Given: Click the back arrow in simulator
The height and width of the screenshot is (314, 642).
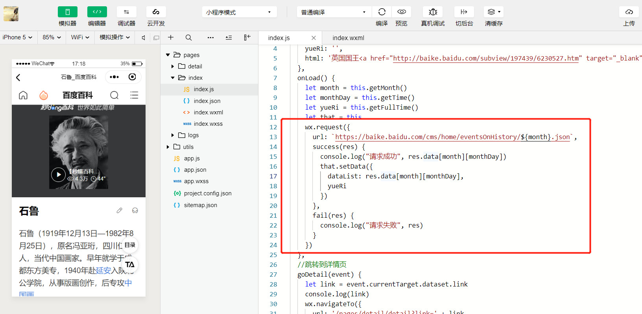Looking at the screenshot, I should tap(18, 77).
